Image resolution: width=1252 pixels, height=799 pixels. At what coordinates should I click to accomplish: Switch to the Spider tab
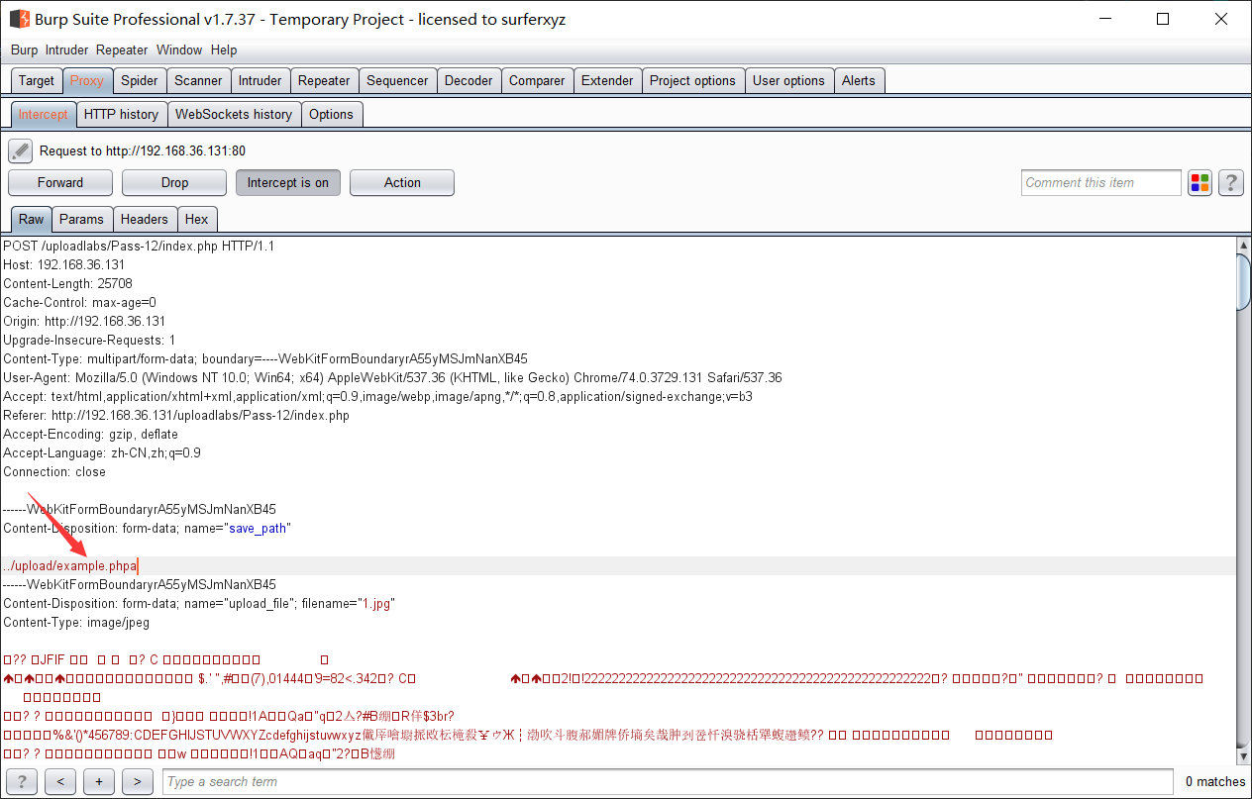[140, 80]
